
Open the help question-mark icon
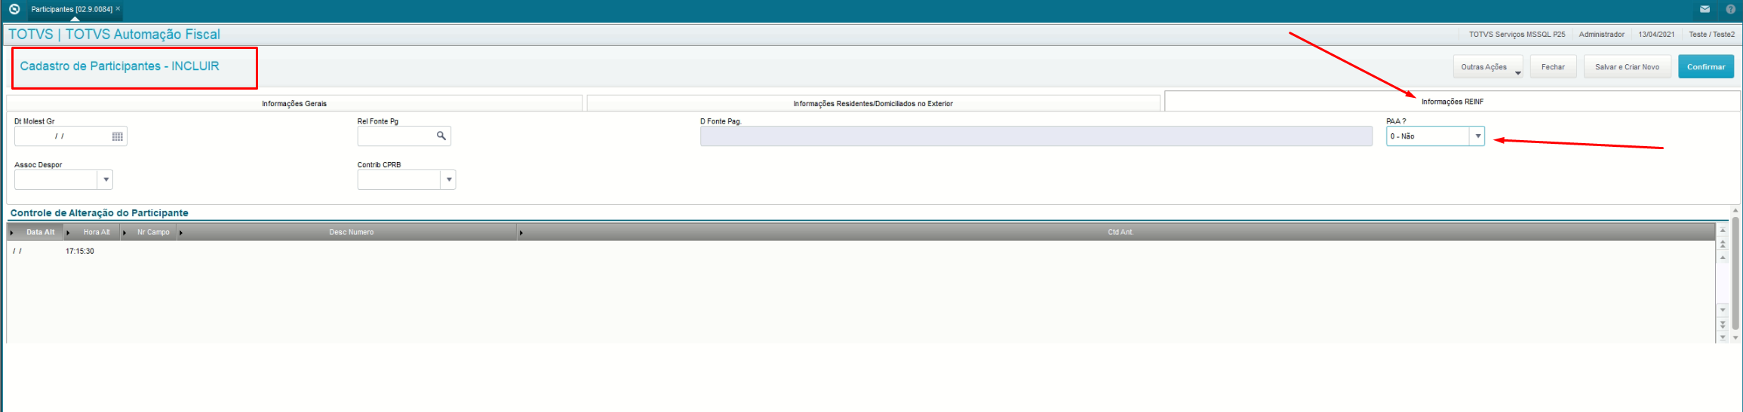pos(1731,9)
